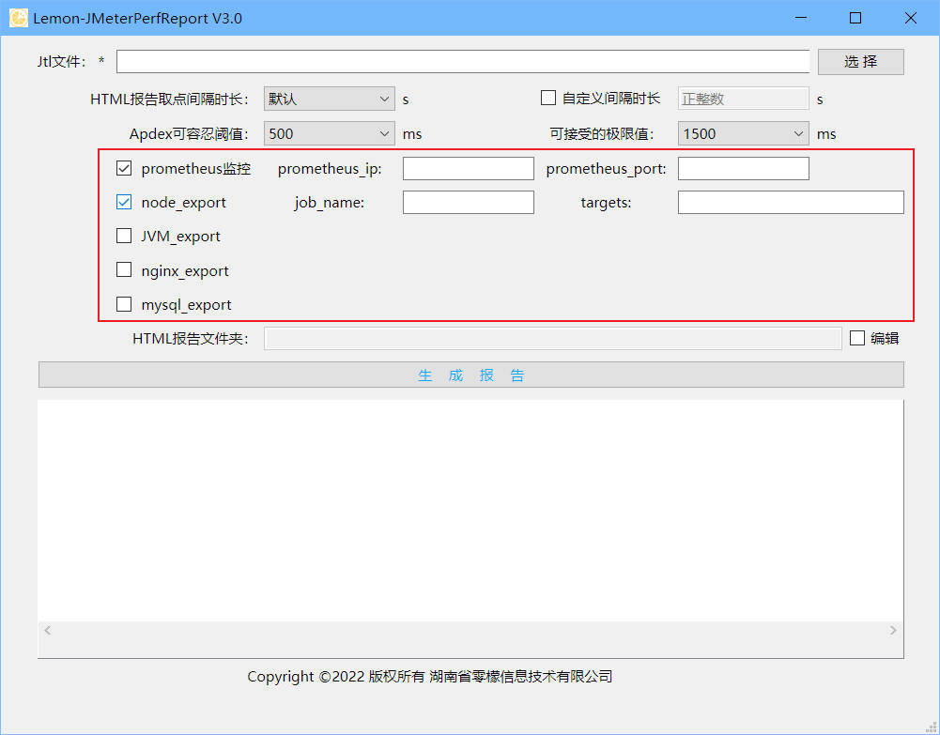The height and width of the screenshot is (735, 940).
Task: Uncheck the prometheus监控 checkbox
Action: tap(124, 168)
